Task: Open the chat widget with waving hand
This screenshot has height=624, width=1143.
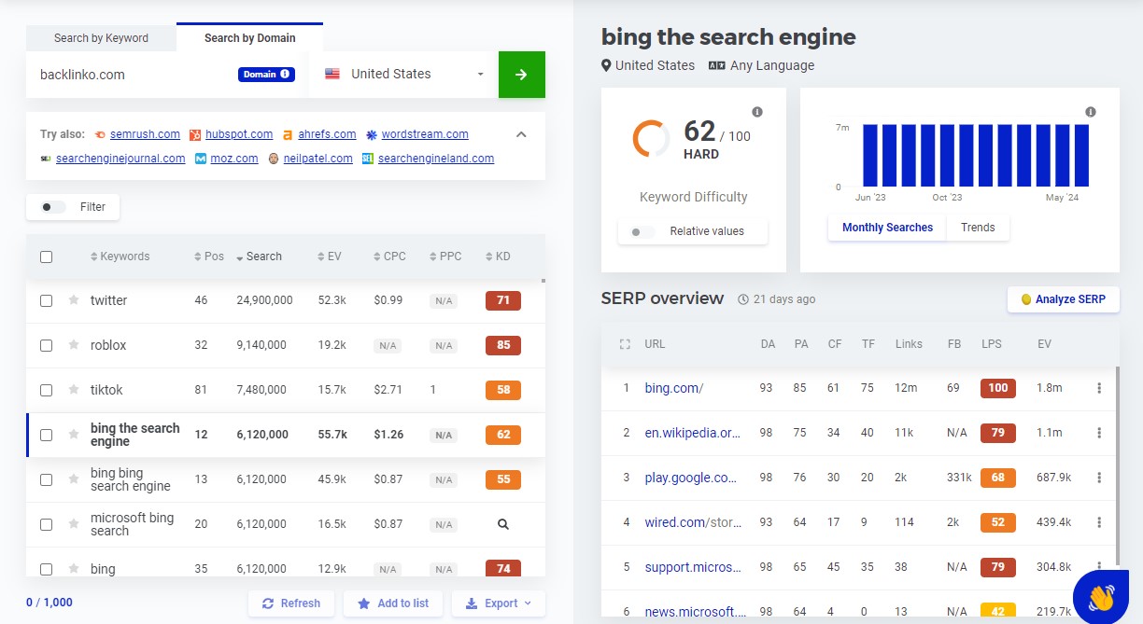Action: 1101,597
